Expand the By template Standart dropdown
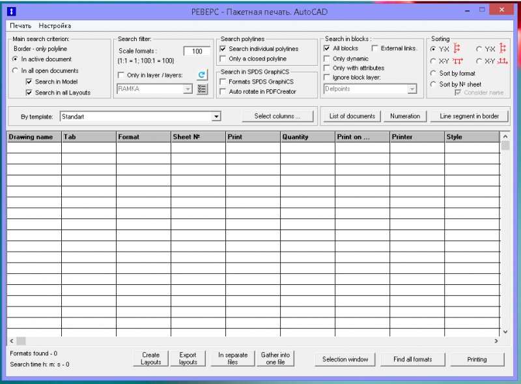This screenshot has height=384, width=521. (216, 117)
